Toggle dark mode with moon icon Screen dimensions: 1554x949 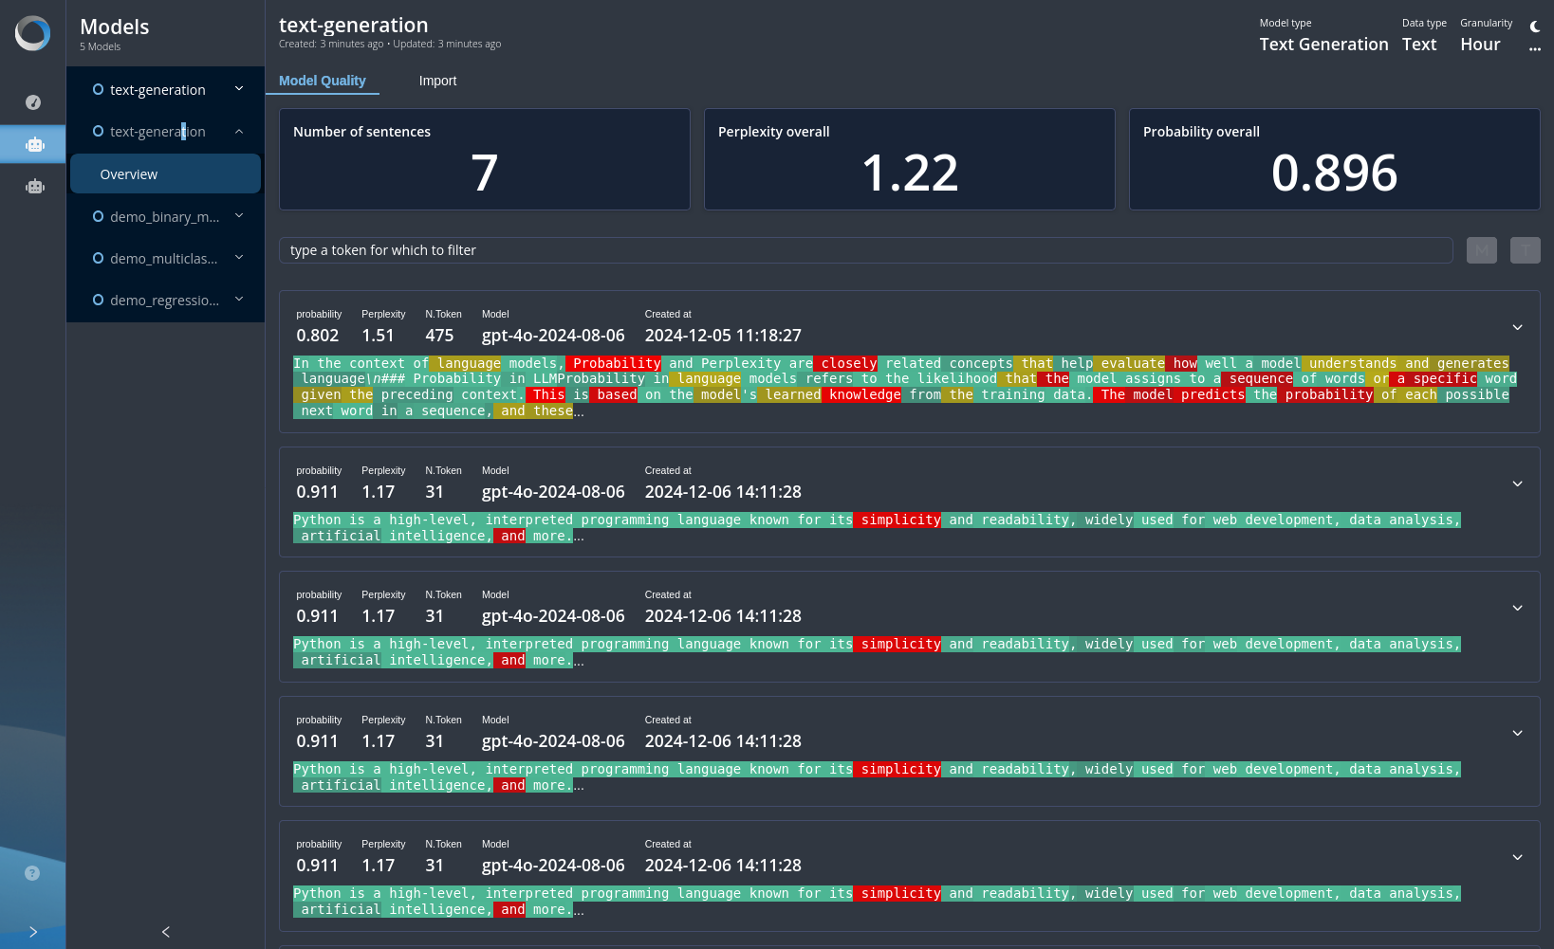[x=1535, y=27]
